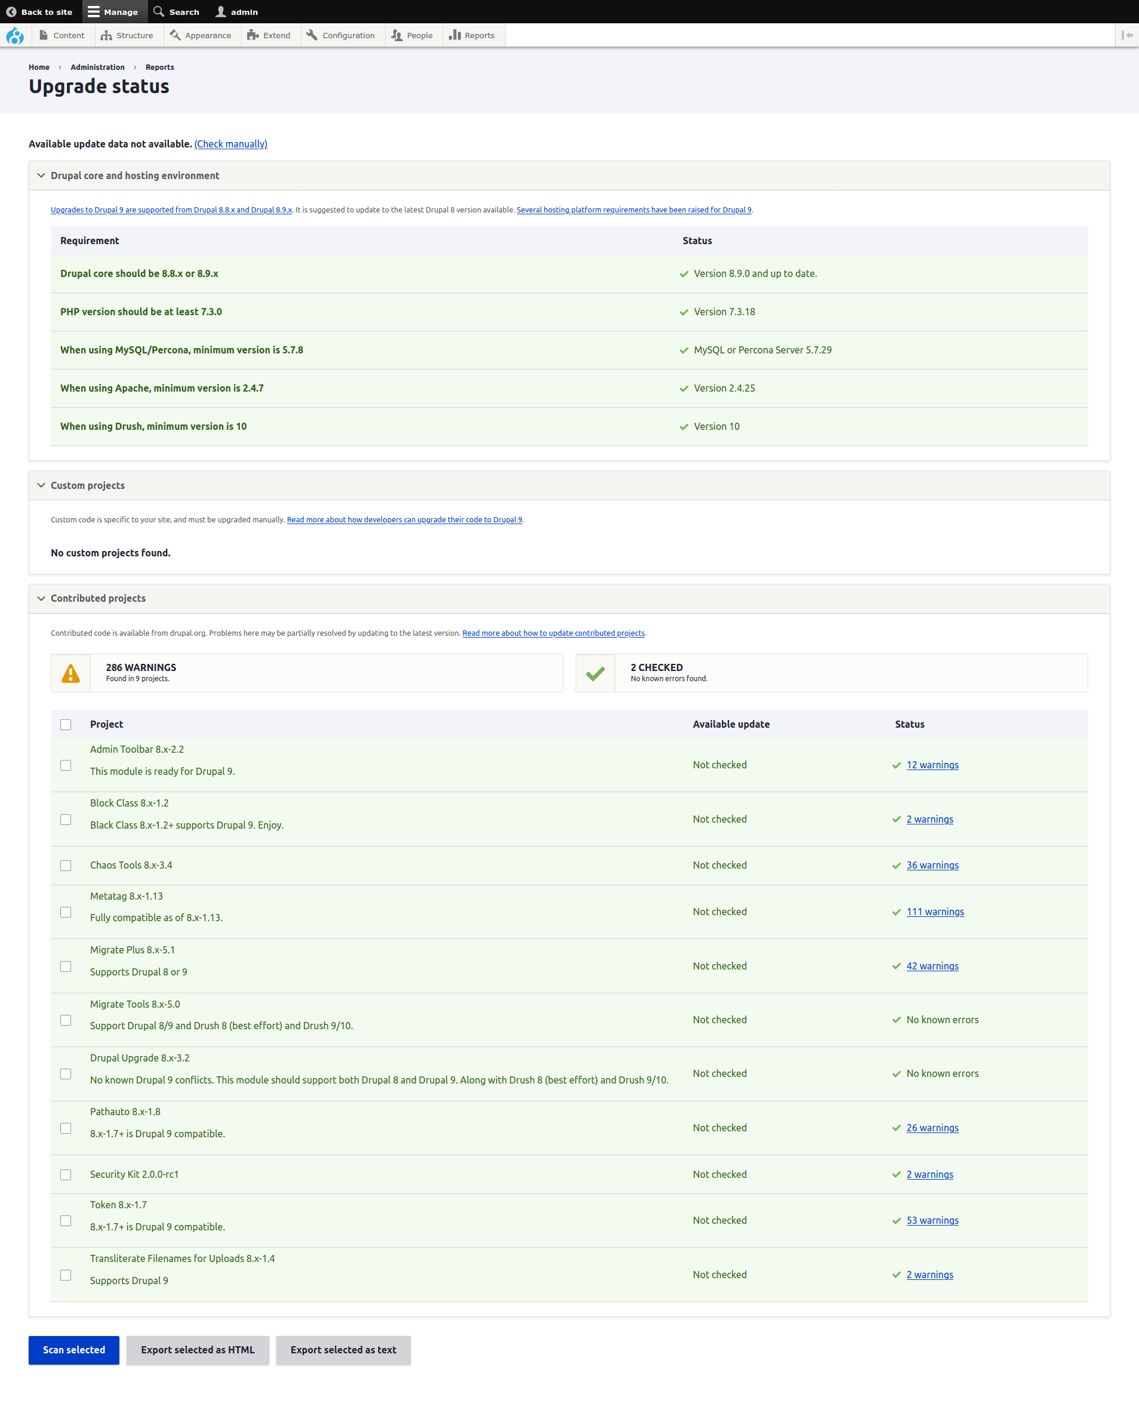
Task: Collapse the Contributed projects section
Action: [41, 598]
